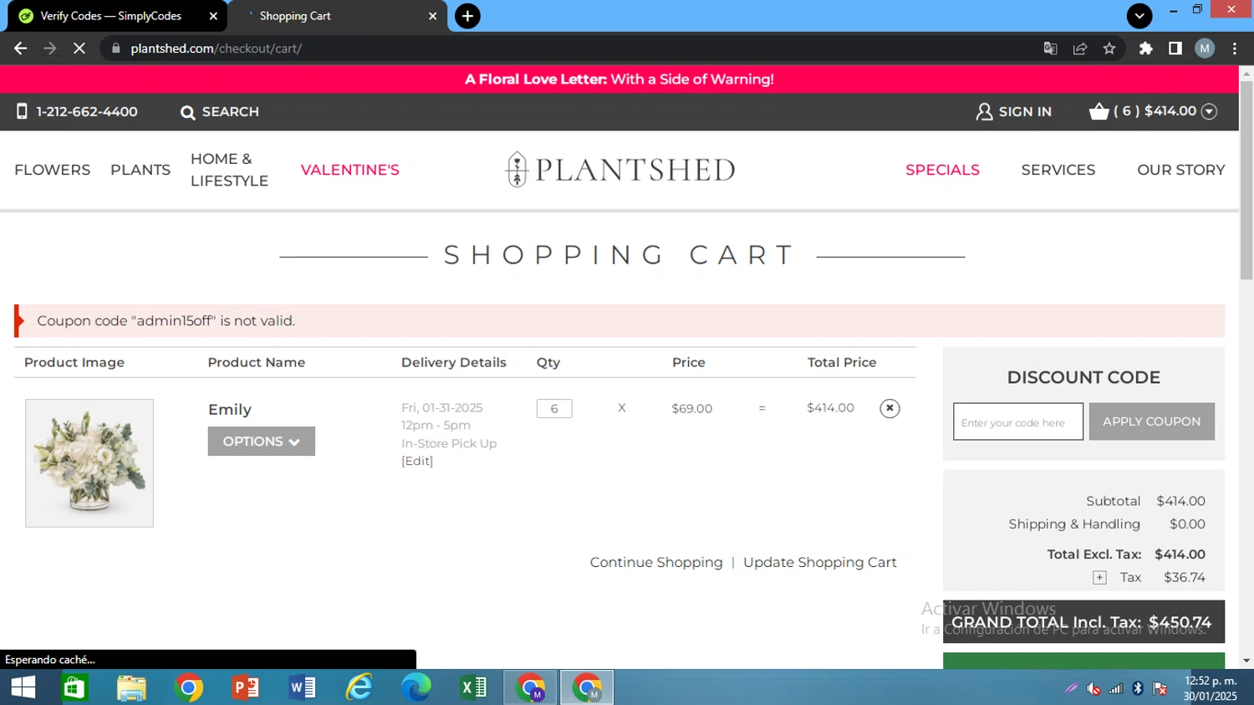Click the Floral Love Letter promo banner

tap(619, 79)
